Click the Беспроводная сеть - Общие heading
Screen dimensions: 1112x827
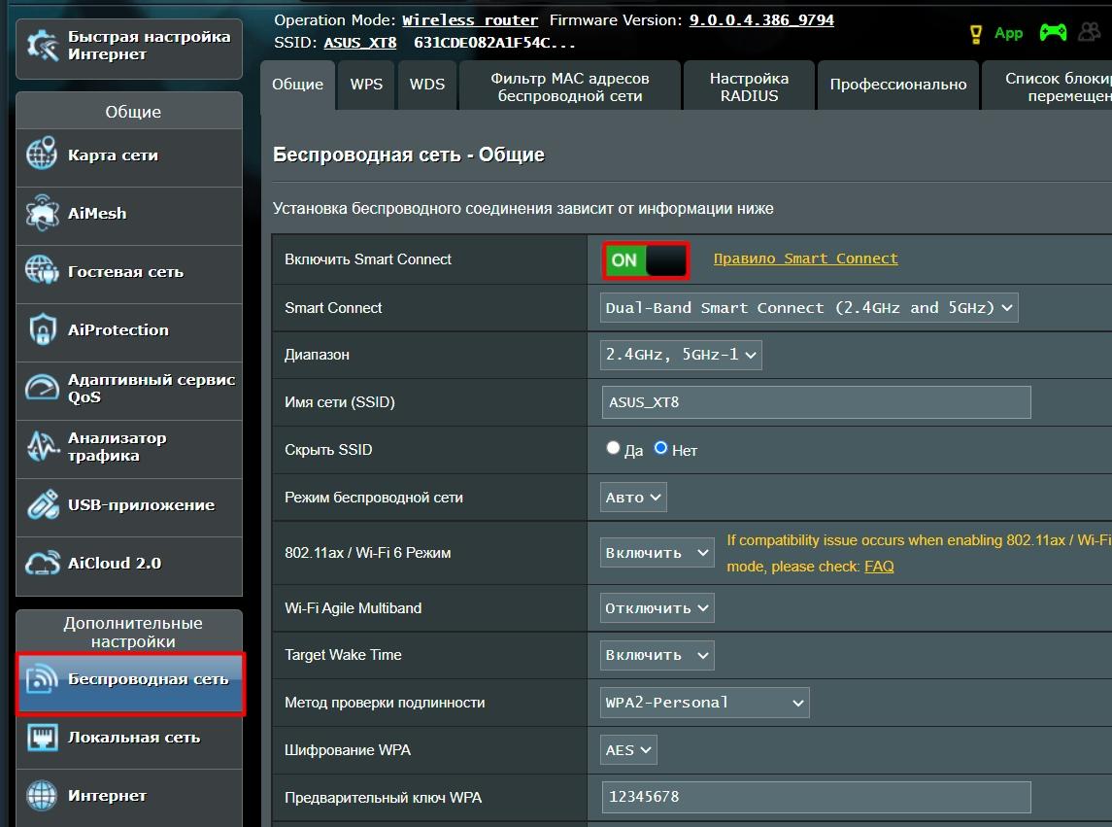(409, 155)
